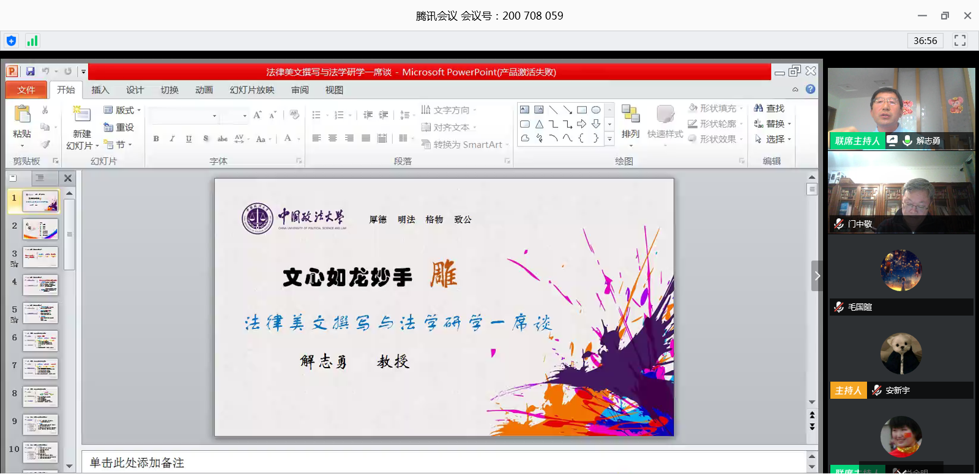Viewport: 979px width, 474px height.
Task: Toggle bold formatting button
Action: click(156, 139)
